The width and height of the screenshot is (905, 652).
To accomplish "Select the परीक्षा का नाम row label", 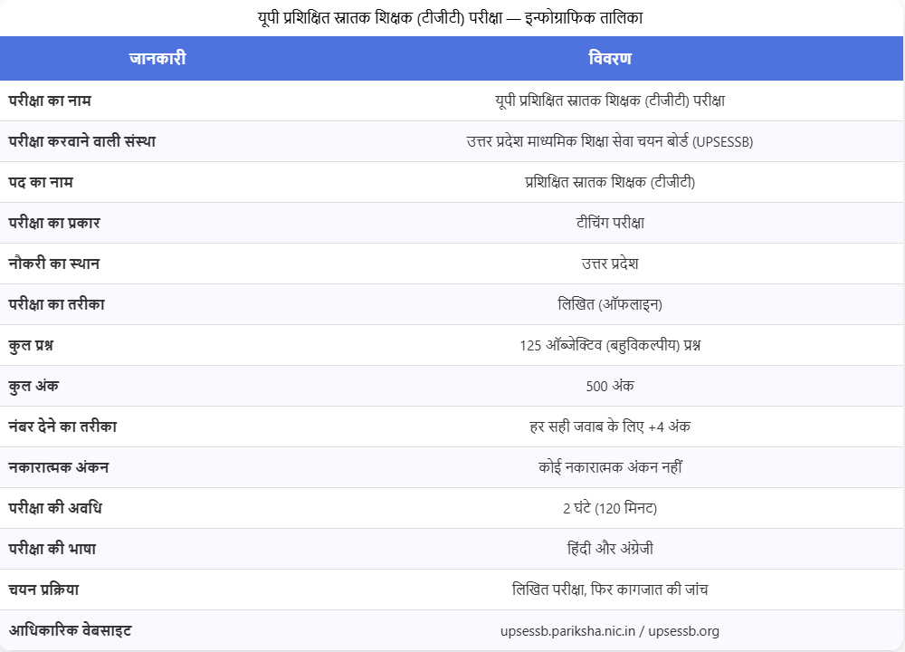I will click(x=50, y=101).
